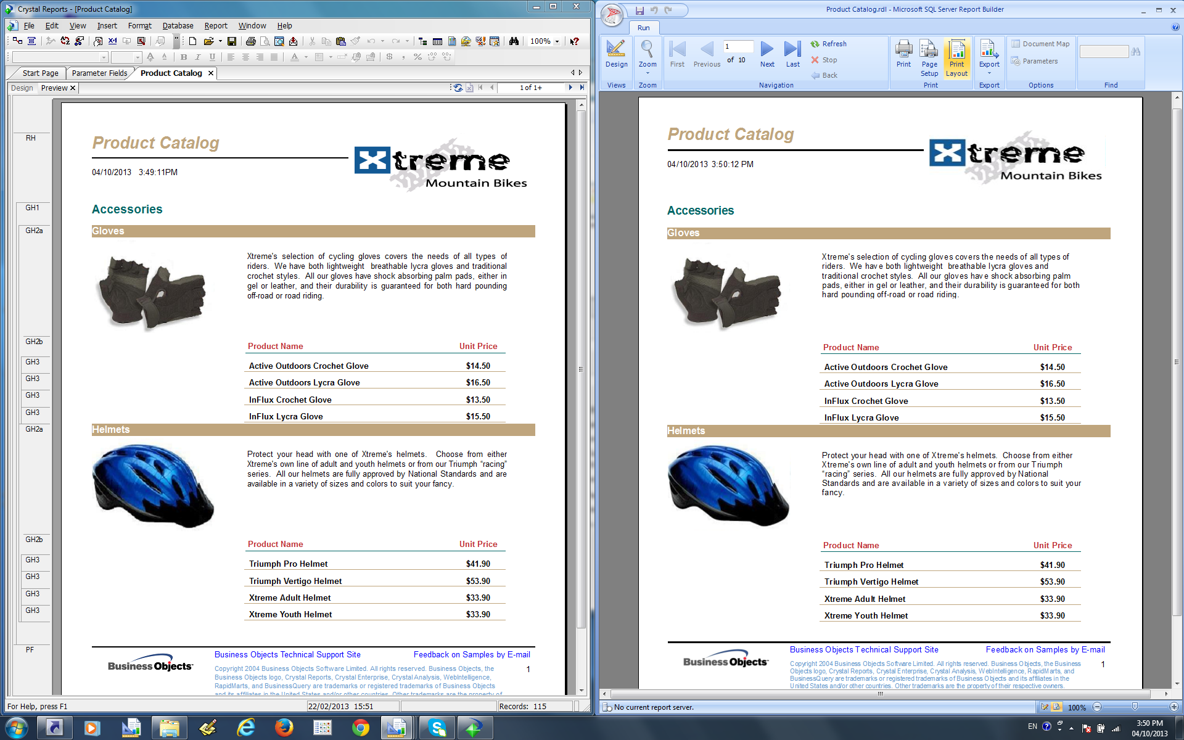Open Page Setup in Report Builder

pyautogui.click(x=929, y=58)
